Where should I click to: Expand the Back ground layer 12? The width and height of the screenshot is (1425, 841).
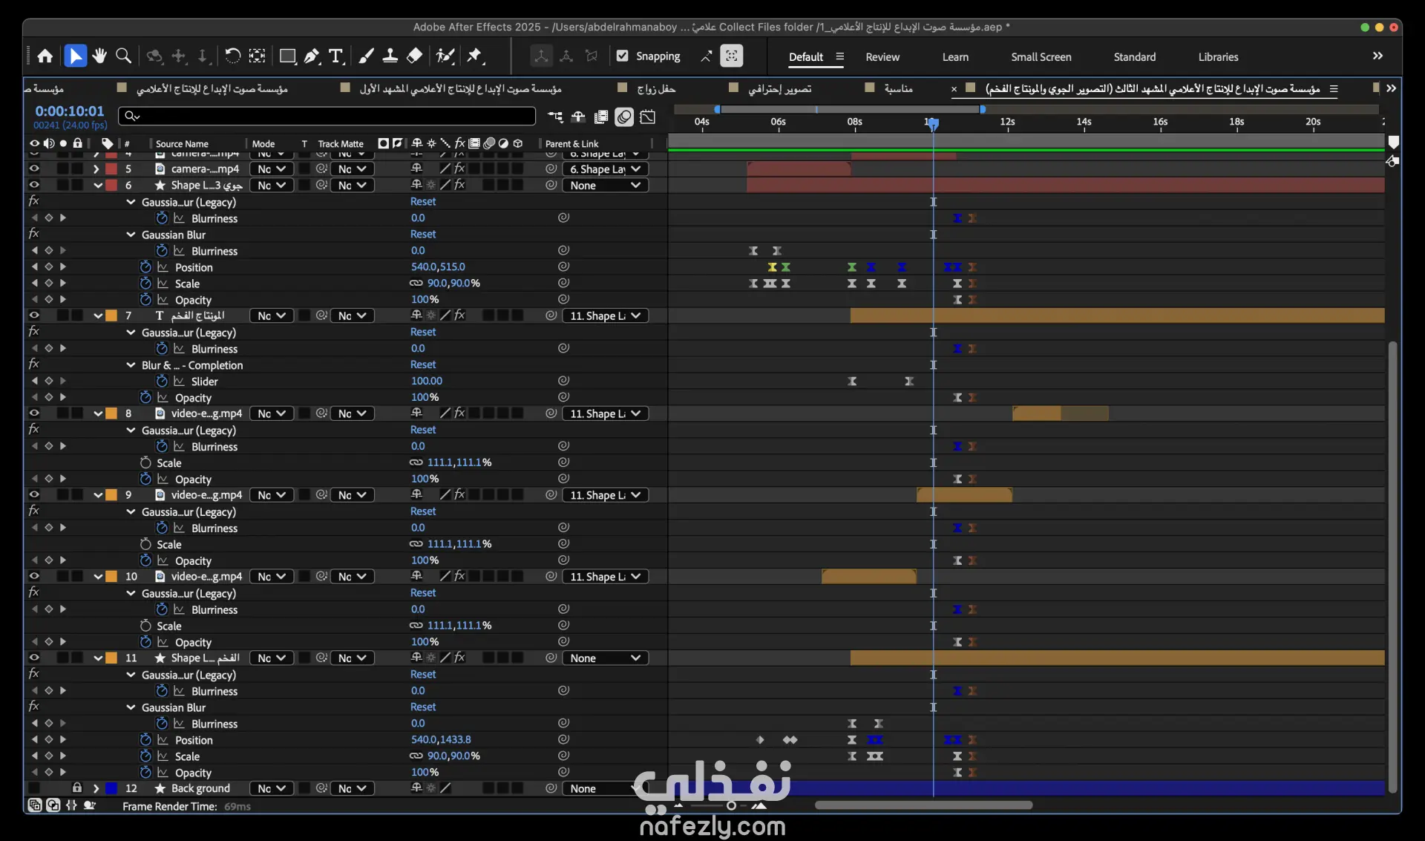(x=96, y=788)
